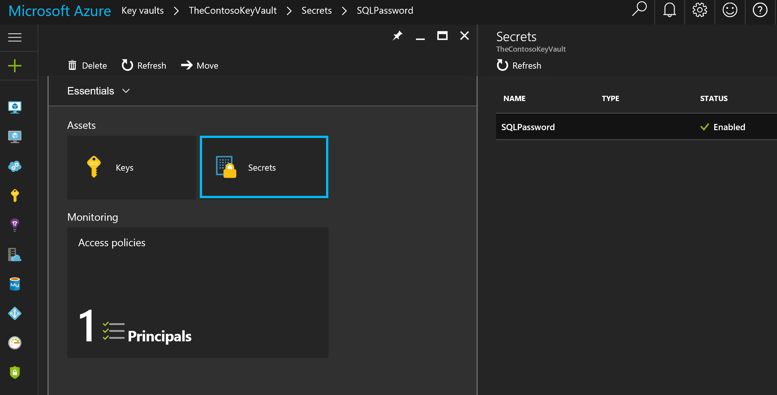The width and height of the screenshot is (777, 395).
Task: Open notifications bell icon
Action: pos(669,10)
